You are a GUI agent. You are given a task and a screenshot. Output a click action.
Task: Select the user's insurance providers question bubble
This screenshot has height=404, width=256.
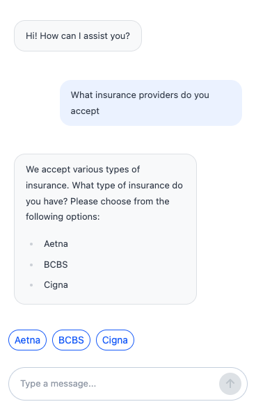pyautogui.click(x=151, y=103)
